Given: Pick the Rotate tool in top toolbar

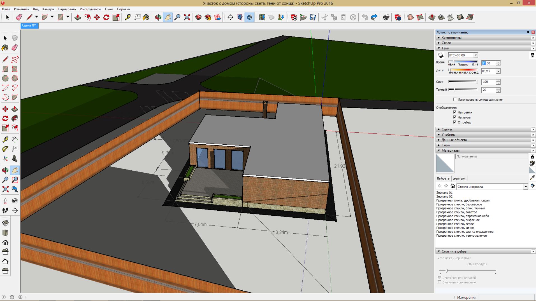Looking at the screenshot, I should 106,17.
